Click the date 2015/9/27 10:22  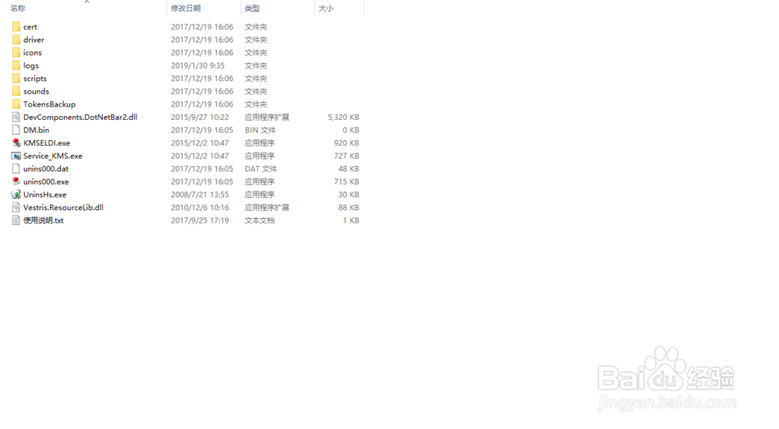point(199,118)
